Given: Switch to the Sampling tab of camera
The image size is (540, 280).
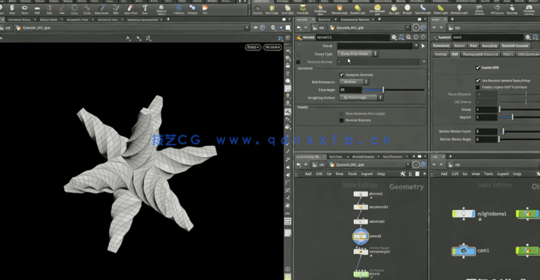Looking at the screenshot, I should (489, 46).
